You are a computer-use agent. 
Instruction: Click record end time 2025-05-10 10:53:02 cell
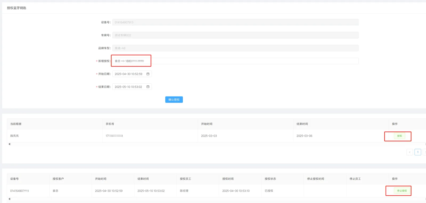tap(151, 191)
